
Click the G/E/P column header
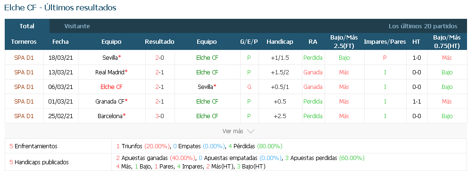click(x=249, y=42)
